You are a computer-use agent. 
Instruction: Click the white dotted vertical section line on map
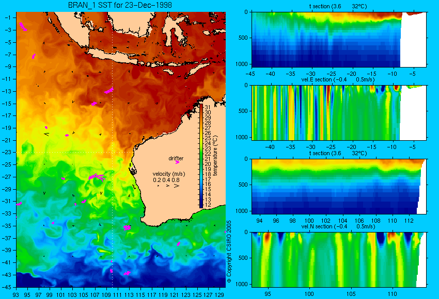coord(112,149)
